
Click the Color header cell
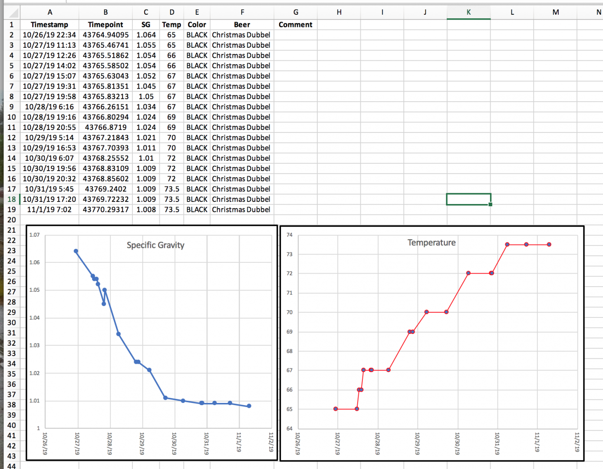197,25
